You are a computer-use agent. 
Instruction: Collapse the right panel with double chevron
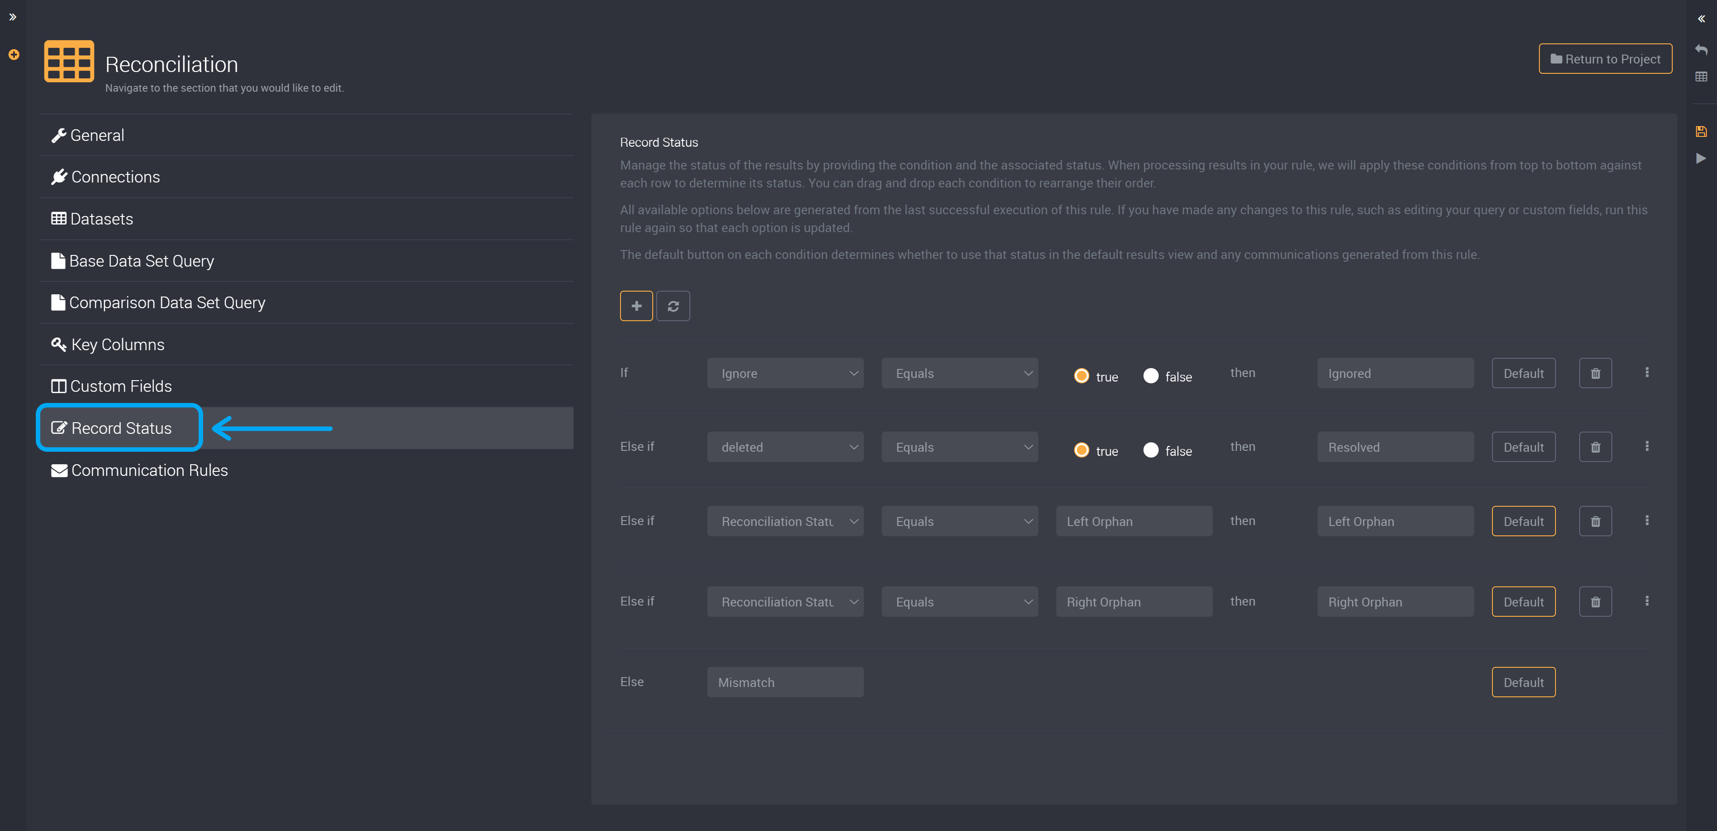click(x=1701, y=19)
